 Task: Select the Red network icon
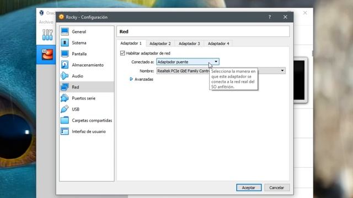click(x=65, y=87)
